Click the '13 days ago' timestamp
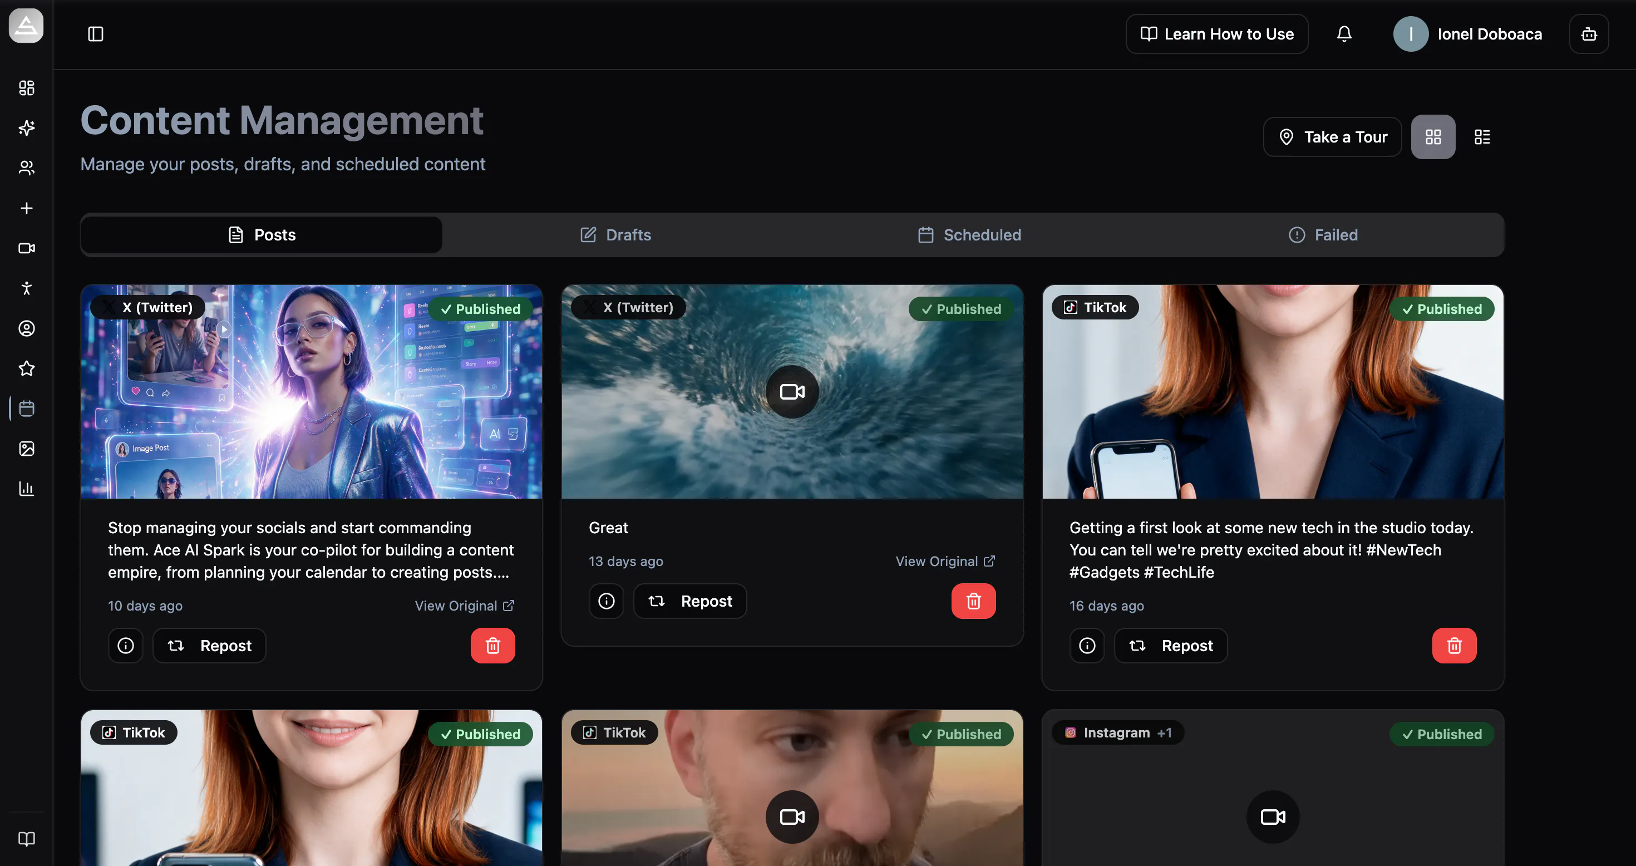Screen dimensions: 1636x866 (x=625, y=561)
